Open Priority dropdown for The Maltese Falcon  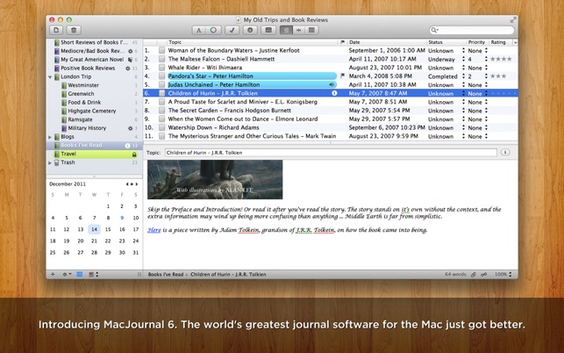click(476, 58)
